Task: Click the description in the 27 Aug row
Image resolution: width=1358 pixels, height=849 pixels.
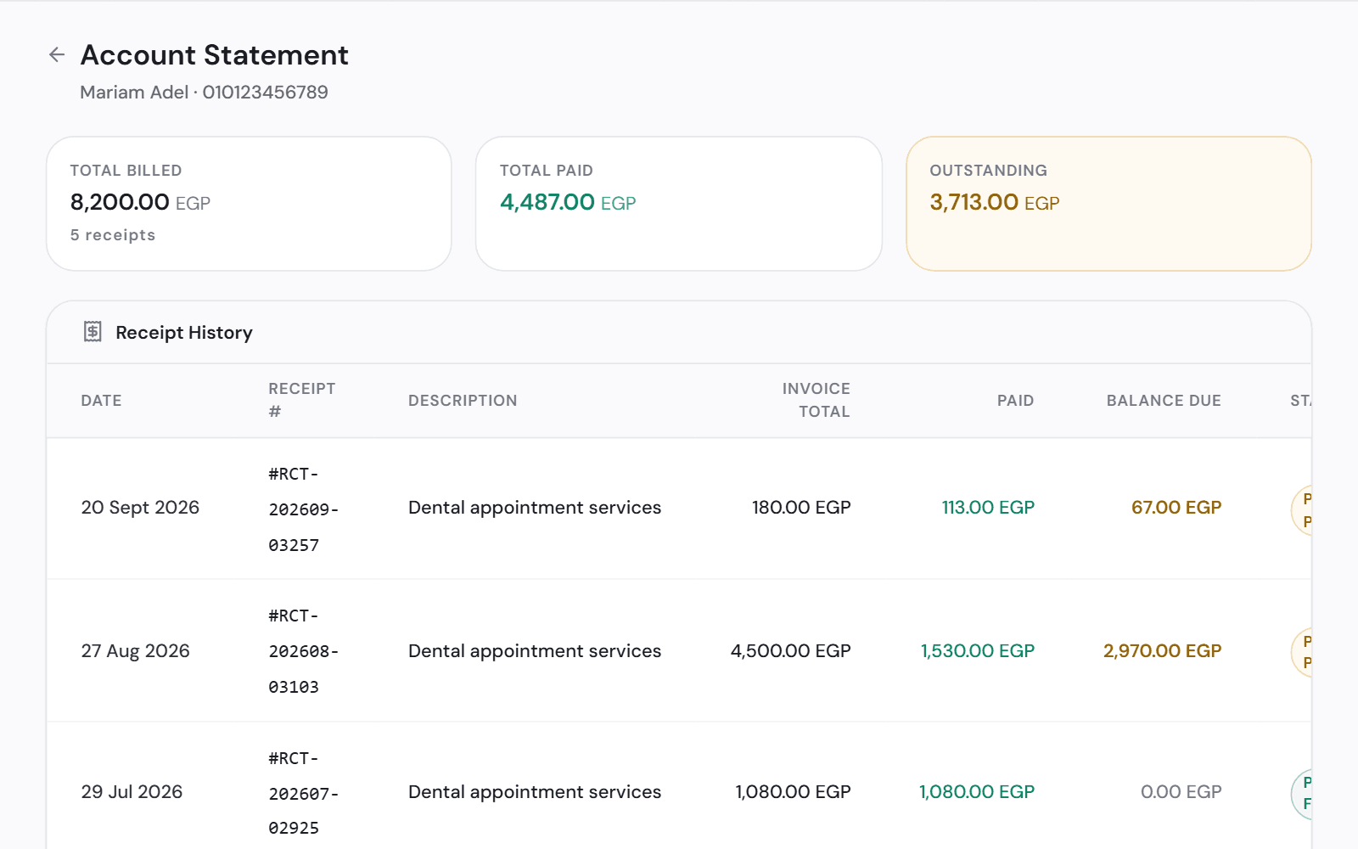Action: 535,651
